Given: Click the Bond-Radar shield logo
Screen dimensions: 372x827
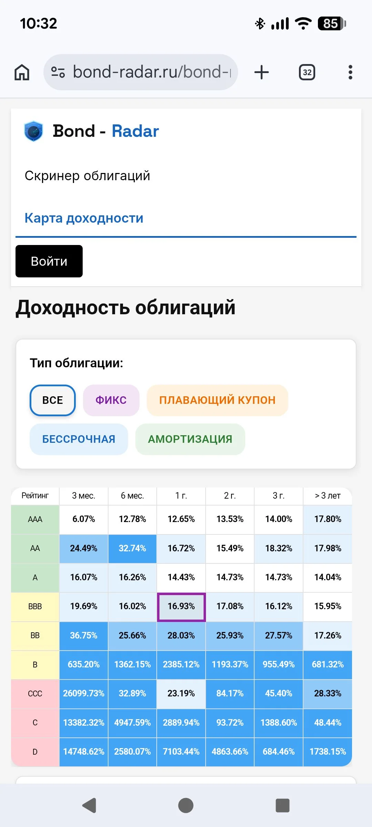Looking at the screenshot, I should pos(33,131).
